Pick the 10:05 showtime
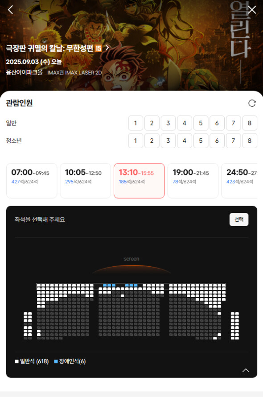The width and height of the screenshot is (263, 406). tap(85, 181)
